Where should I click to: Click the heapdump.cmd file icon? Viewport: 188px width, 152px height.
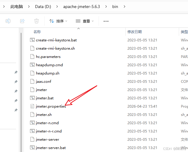point(32,65)
